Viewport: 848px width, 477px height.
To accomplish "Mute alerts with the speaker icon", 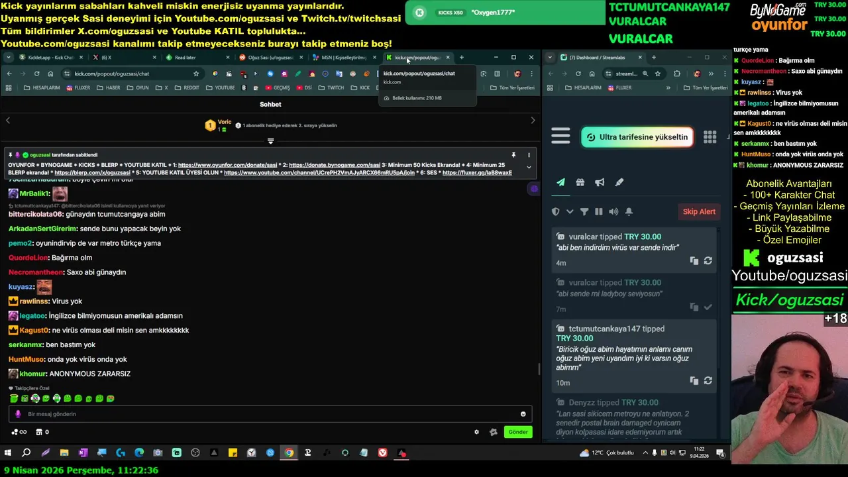I will [613, 211].
